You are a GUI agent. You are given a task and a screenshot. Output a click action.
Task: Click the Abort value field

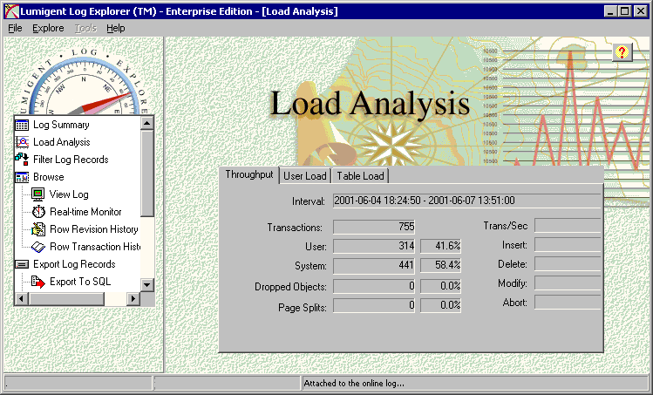point(568,302)
